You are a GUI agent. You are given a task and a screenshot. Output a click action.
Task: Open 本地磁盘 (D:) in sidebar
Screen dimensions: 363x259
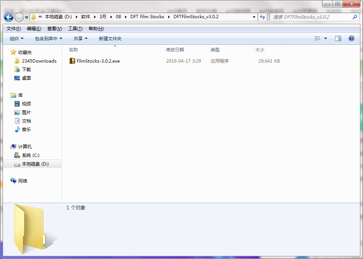pyautogui.click(x=35, y=164)
